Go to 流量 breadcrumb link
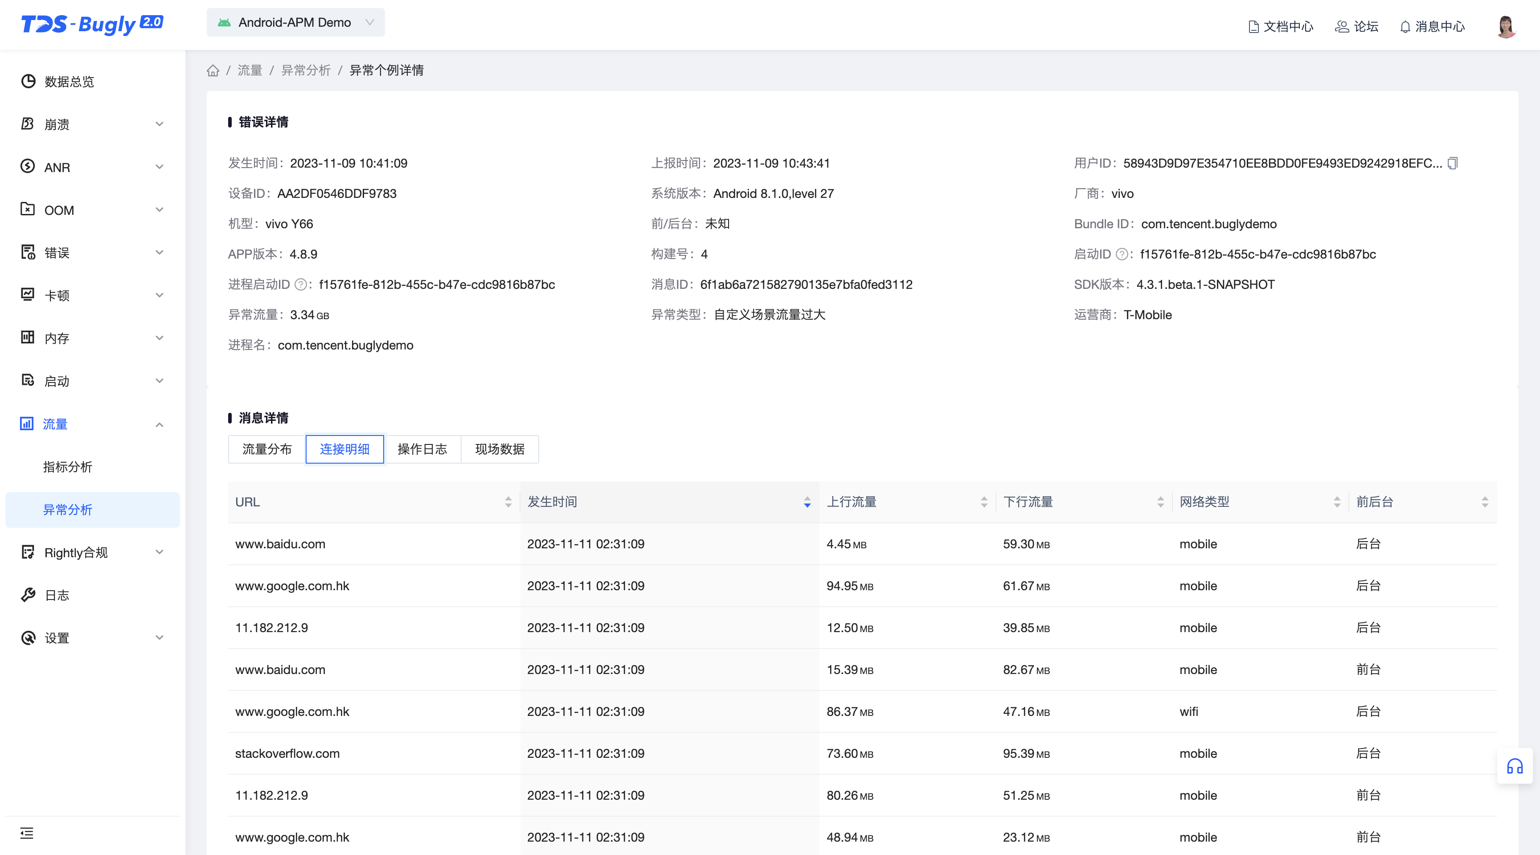The width and height of the screenshot is (1540, 855). point(250,70)
